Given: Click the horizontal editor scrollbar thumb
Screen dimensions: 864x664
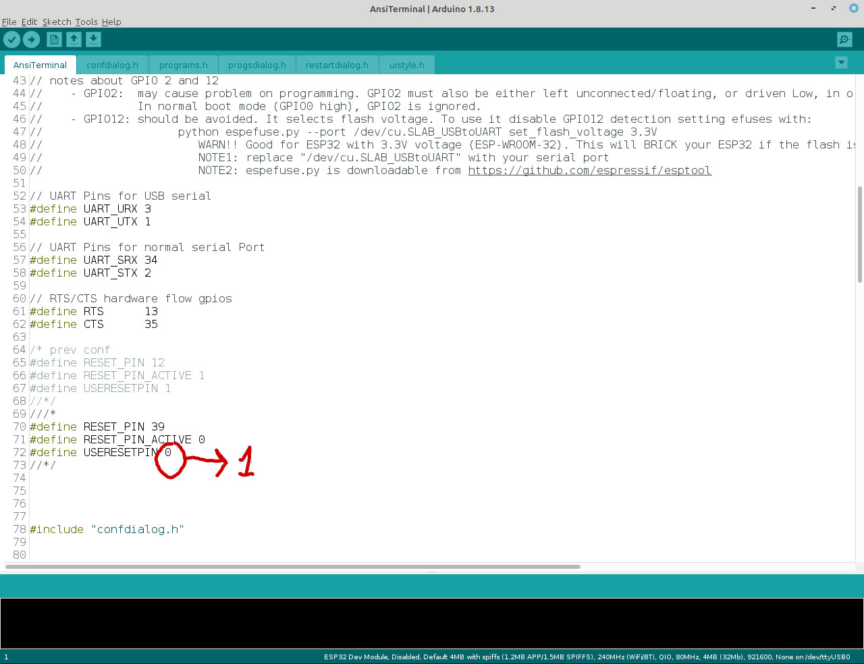Looking at the screenshot, I should [293, 567].
